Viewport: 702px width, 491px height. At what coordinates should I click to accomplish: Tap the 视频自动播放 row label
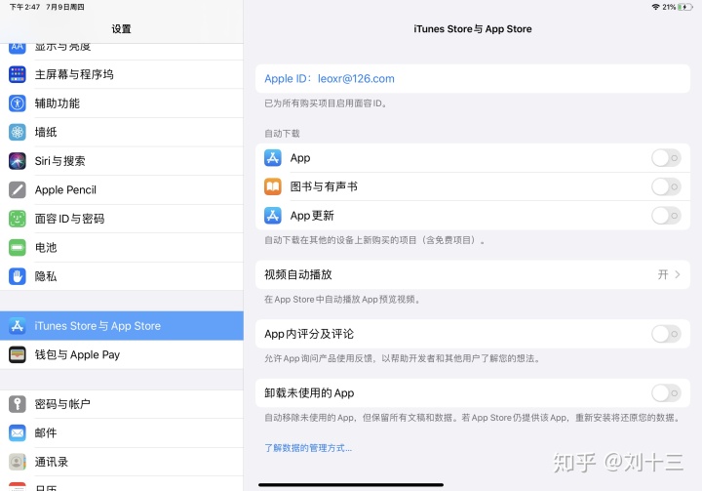point(298,274)
